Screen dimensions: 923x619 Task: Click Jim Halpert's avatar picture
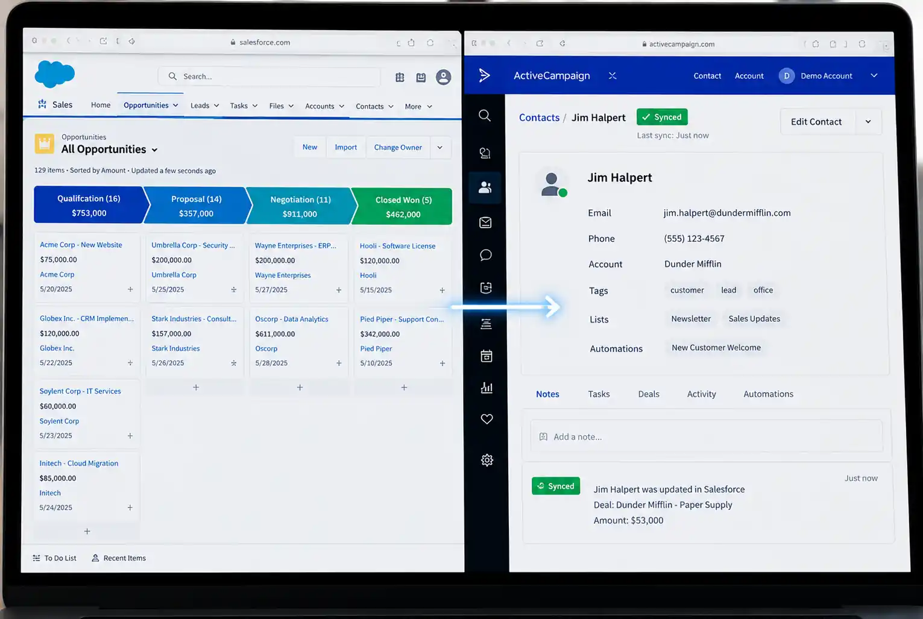(553, 184)
